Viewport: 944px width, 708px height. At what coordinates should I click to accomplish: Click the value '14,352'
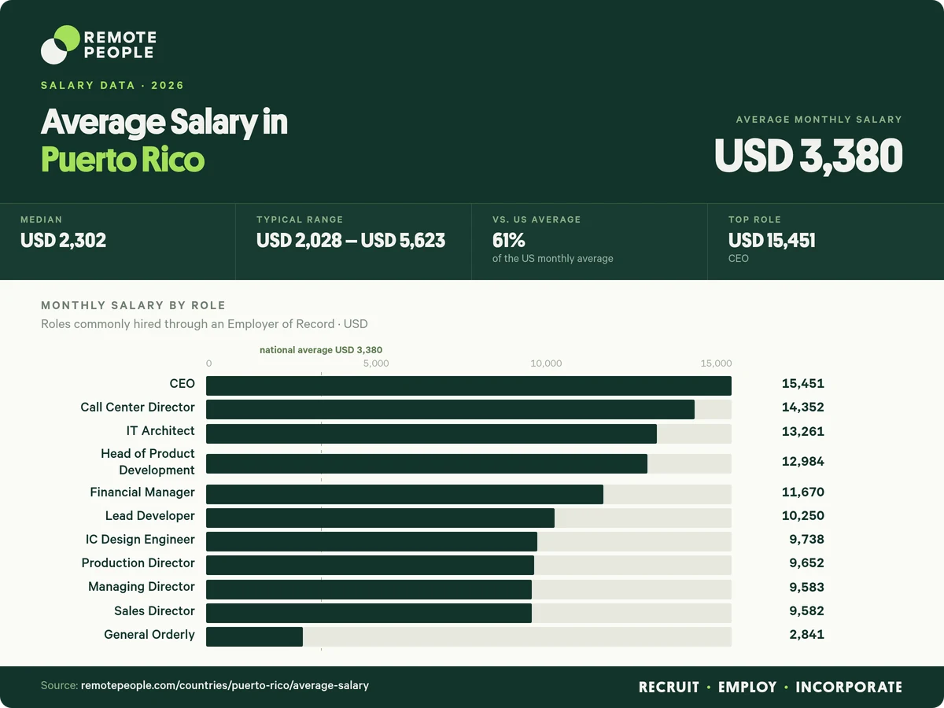[803, 407]
